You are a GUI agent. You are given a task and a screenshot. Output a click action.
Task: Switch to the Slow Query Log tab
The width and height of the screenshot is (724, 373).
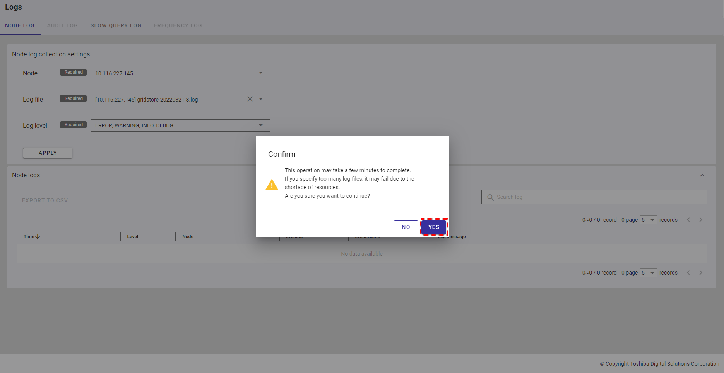116,25
